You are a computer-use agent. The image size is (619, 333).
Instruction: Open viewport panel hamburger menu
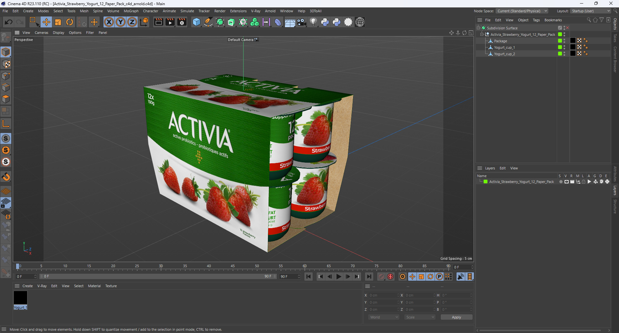[x=17, y=33]
